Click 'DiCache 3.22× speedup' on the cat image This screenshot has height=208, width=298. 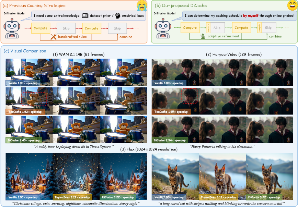click(x=264, y=197)
